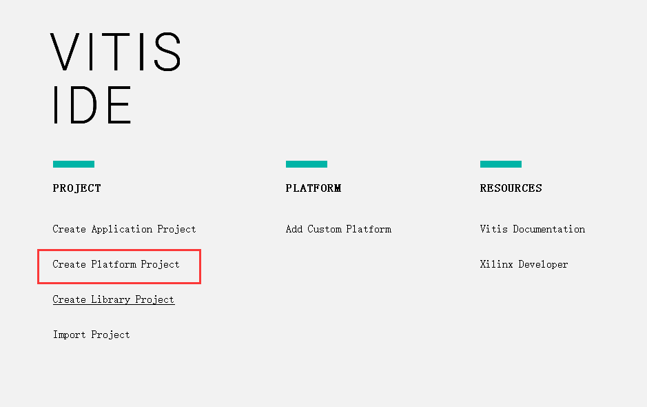The image size is (647, 407).
Task: Click the RESOURCES section heading
Action: coord(511,188)
